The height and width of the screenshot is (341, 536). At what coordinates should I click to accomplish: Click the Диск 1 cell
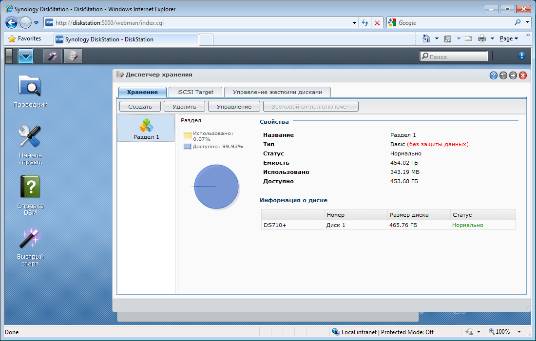(x=336, y=225)
